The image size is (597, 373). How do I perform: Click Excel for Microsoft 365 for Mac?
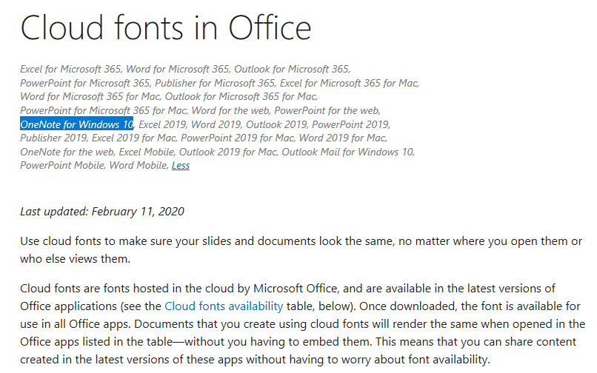click(x=349, y=83)
